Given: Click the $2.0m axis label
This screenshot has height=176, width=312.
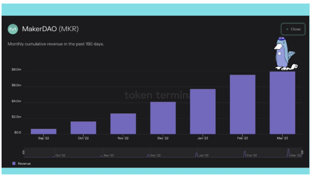Looking at the screenshot, I should 16,117.
